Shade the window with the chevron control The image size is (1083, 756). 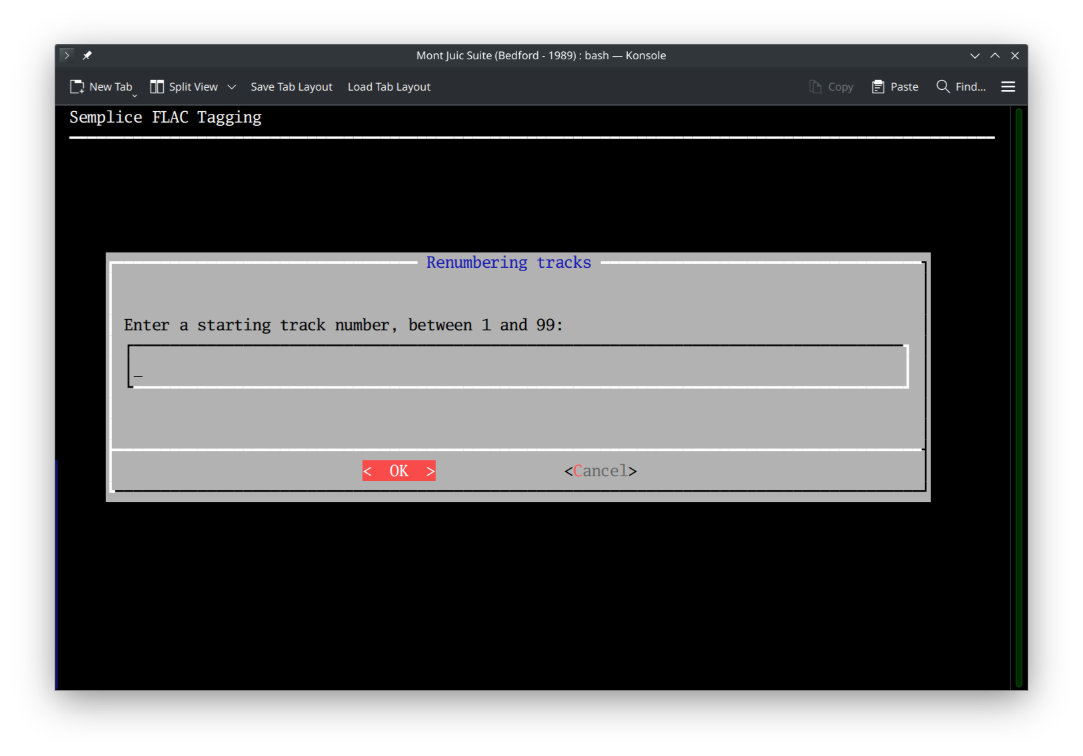point(994,55)
